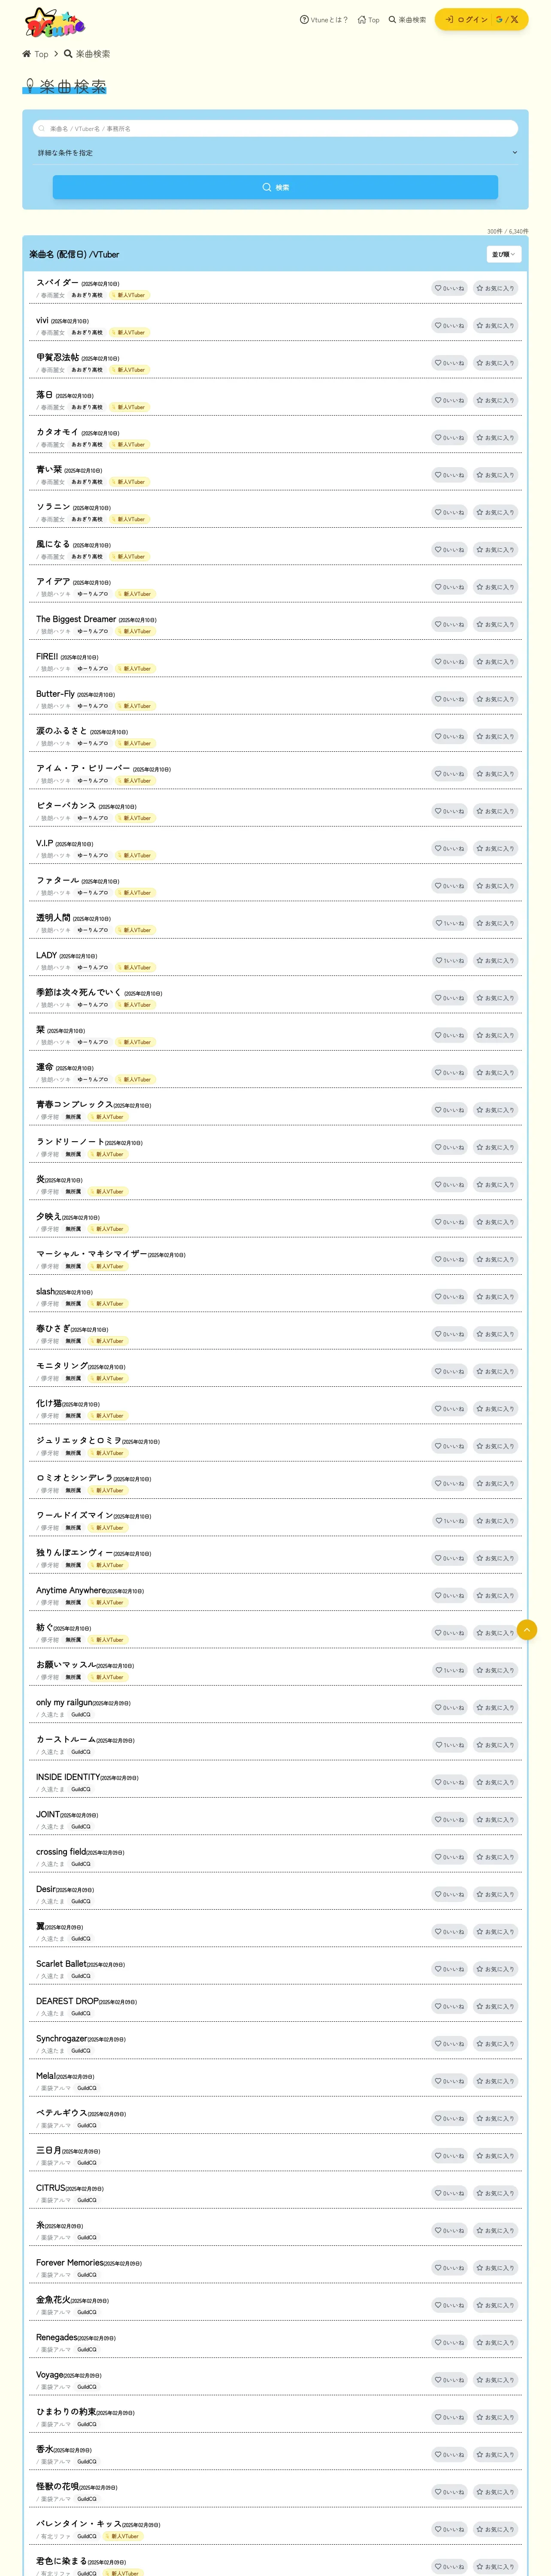Click the blue 検索 button

(275, 187)
